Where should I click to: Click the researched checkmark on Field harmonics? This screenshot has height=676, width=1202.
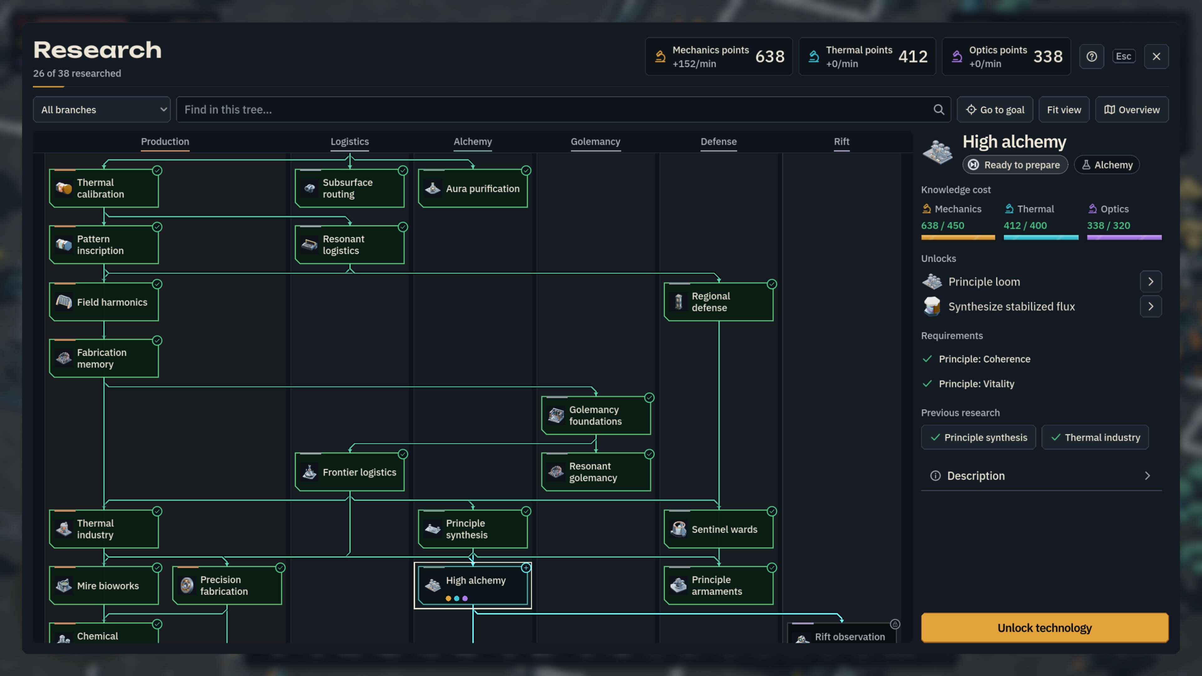click(157, 284)
